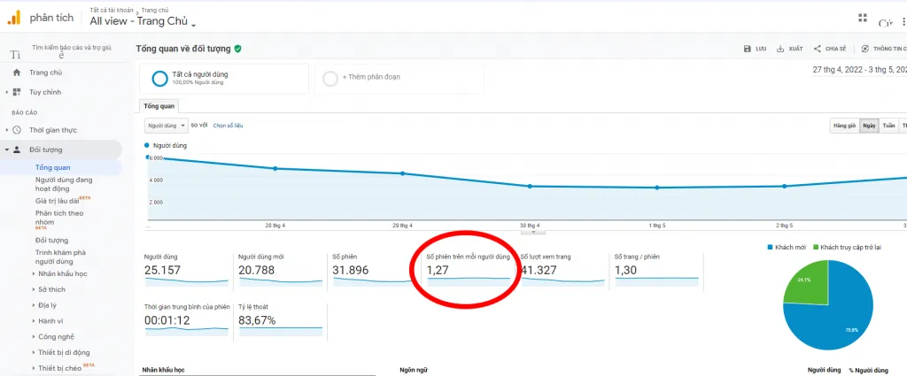
Task: Expand the Thời gian thực section arrow
Action: (6, 131)
